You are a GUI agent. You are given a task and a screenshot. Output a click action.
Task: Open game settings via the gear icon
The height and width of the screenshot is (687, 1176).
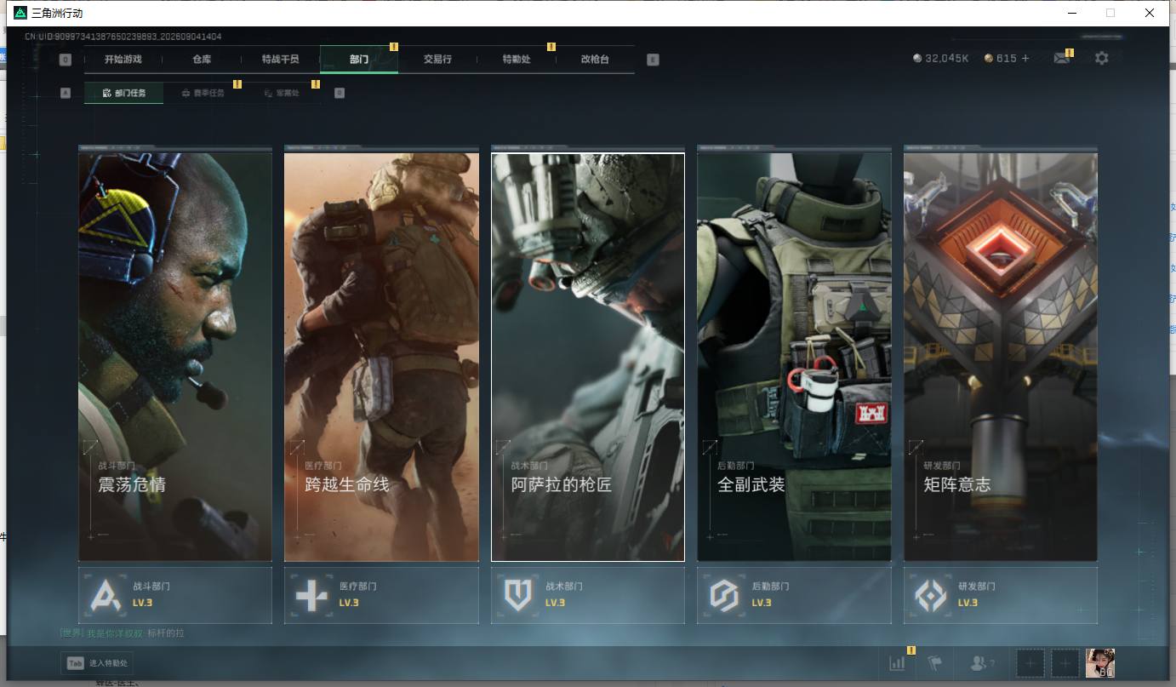coord(1102,59)
